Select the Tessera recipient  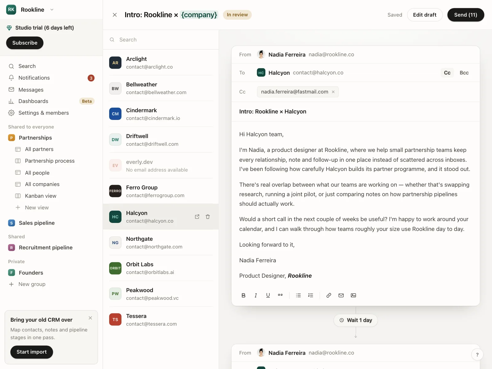(161, 320)
